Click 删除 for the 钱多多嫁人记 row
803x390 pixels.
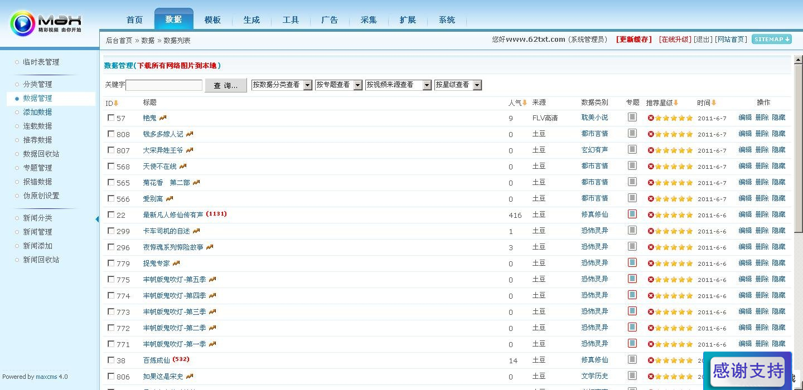pyautogui.click(x=762, y=133)
